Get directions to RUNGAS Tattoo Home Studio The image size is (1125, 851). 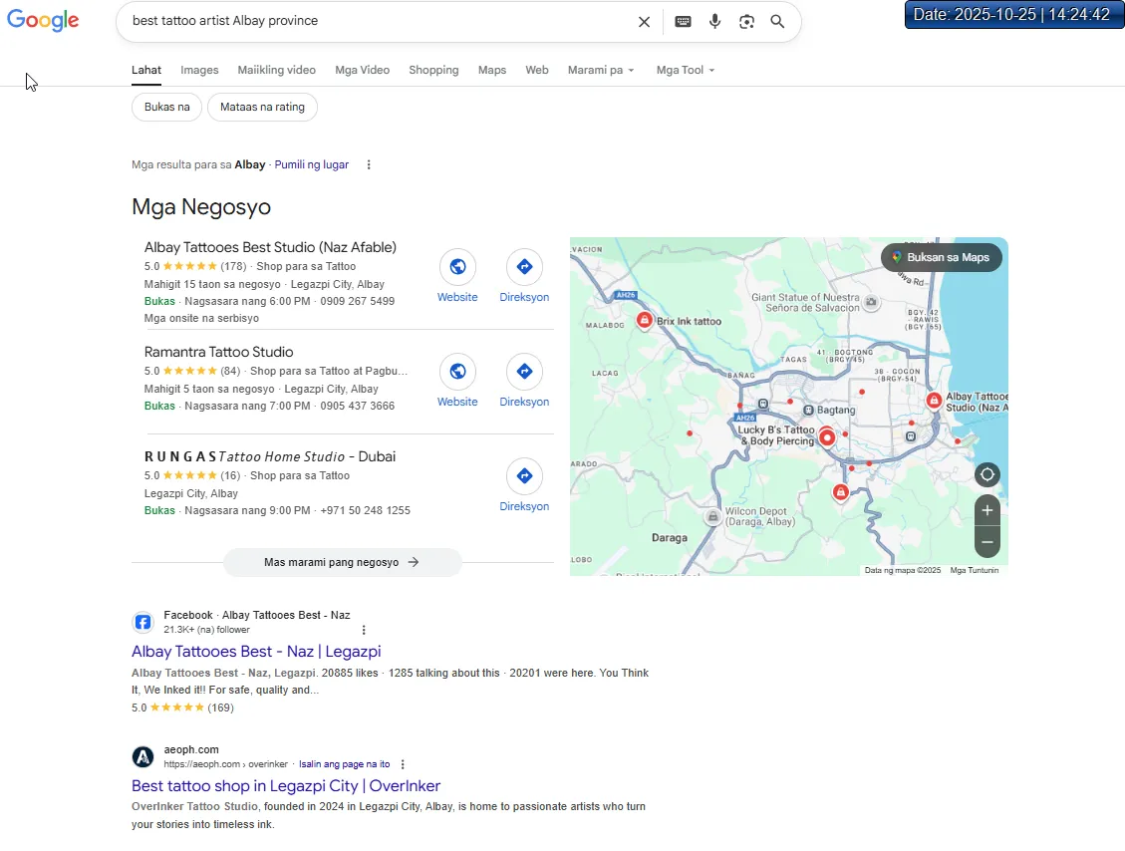pos(524,485)
